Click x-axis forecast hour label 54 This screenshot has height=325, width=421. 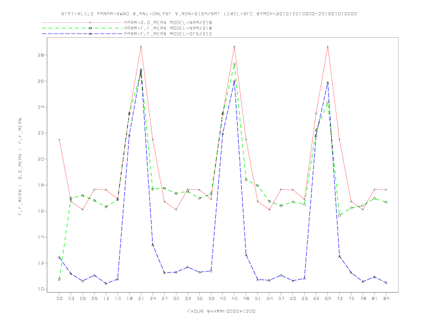click(x=270, y=298)
